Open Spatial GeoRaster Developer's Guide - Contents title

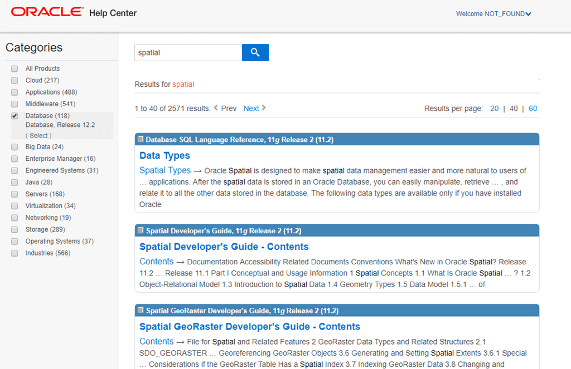pyautogui.click(x=250, y=327)
